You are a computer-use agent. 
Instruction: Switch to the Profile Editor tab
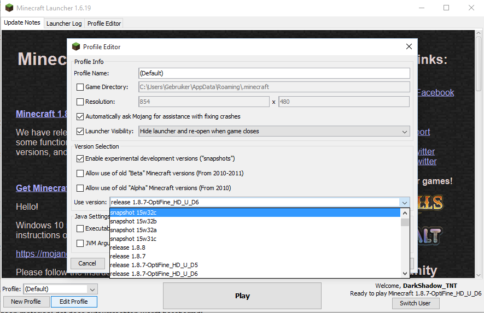click(104, 23)
